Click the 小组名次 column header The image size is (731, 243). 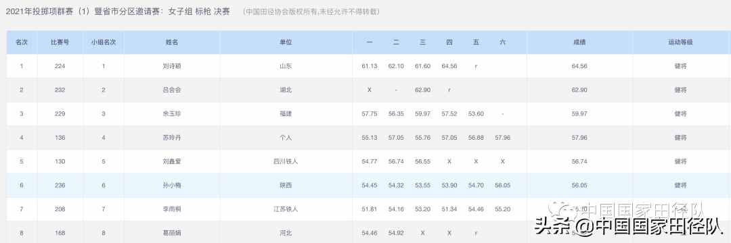click(x=104, y=42)
